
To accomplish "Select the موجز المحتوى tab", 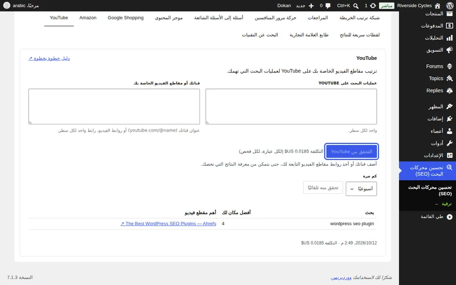I will (169, 18).
